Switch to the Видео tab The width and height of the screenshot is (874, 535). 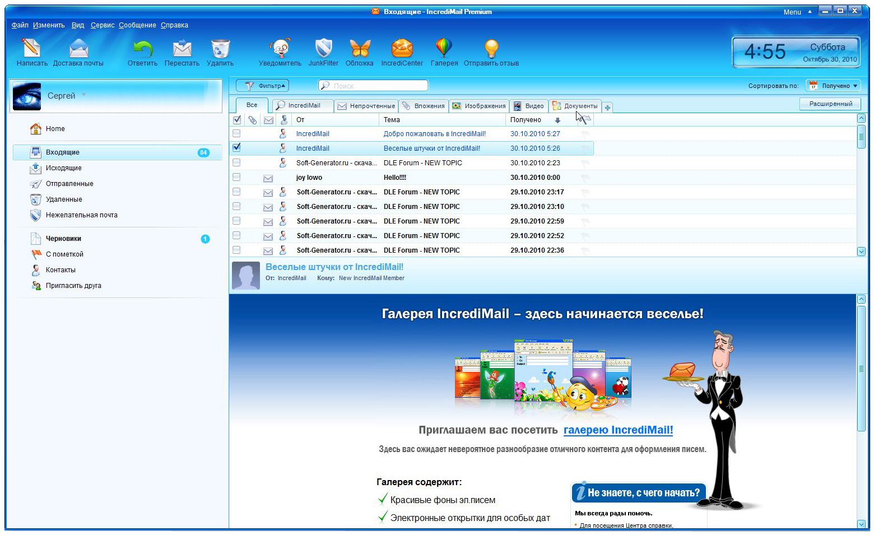(529, 106)
